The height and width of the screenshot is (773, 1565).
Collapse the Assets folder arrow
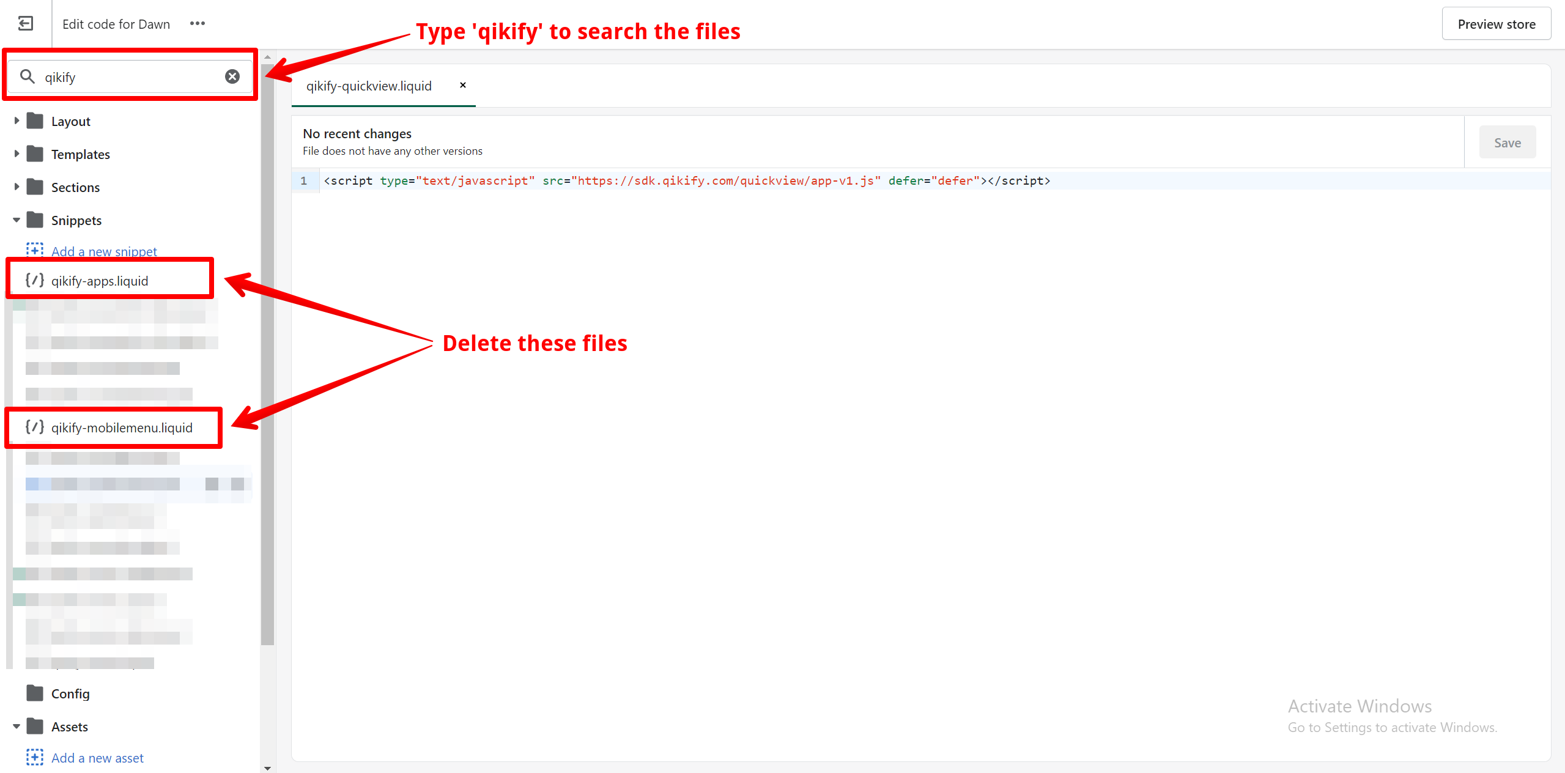pyautogui.click(x=17, y=727)
